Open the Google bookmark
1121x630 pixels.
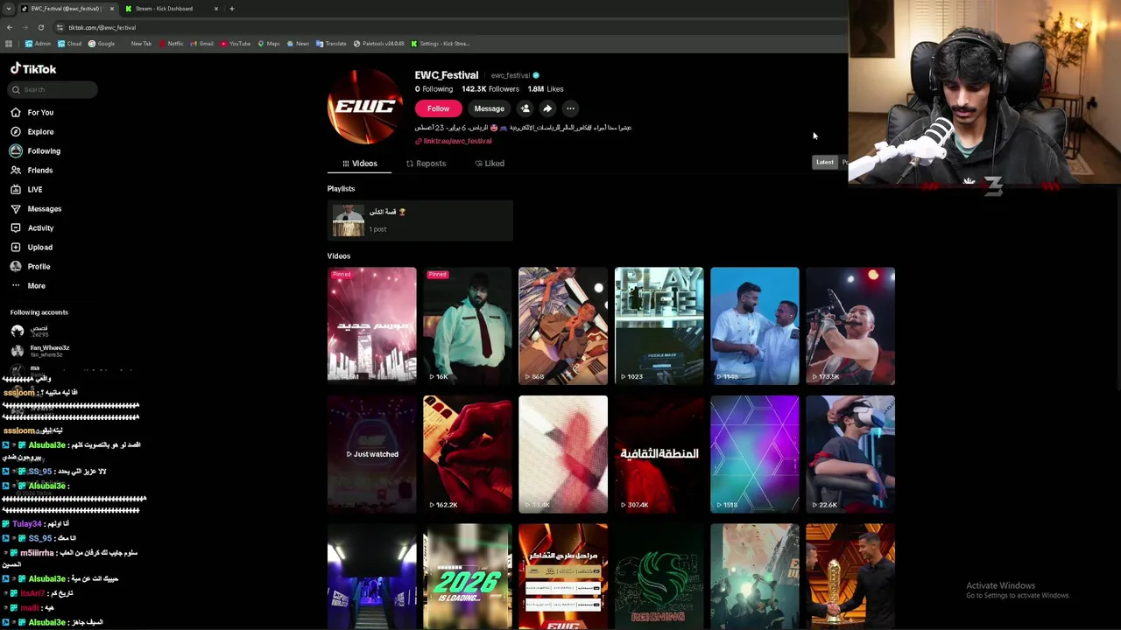(x=102, y=44)
